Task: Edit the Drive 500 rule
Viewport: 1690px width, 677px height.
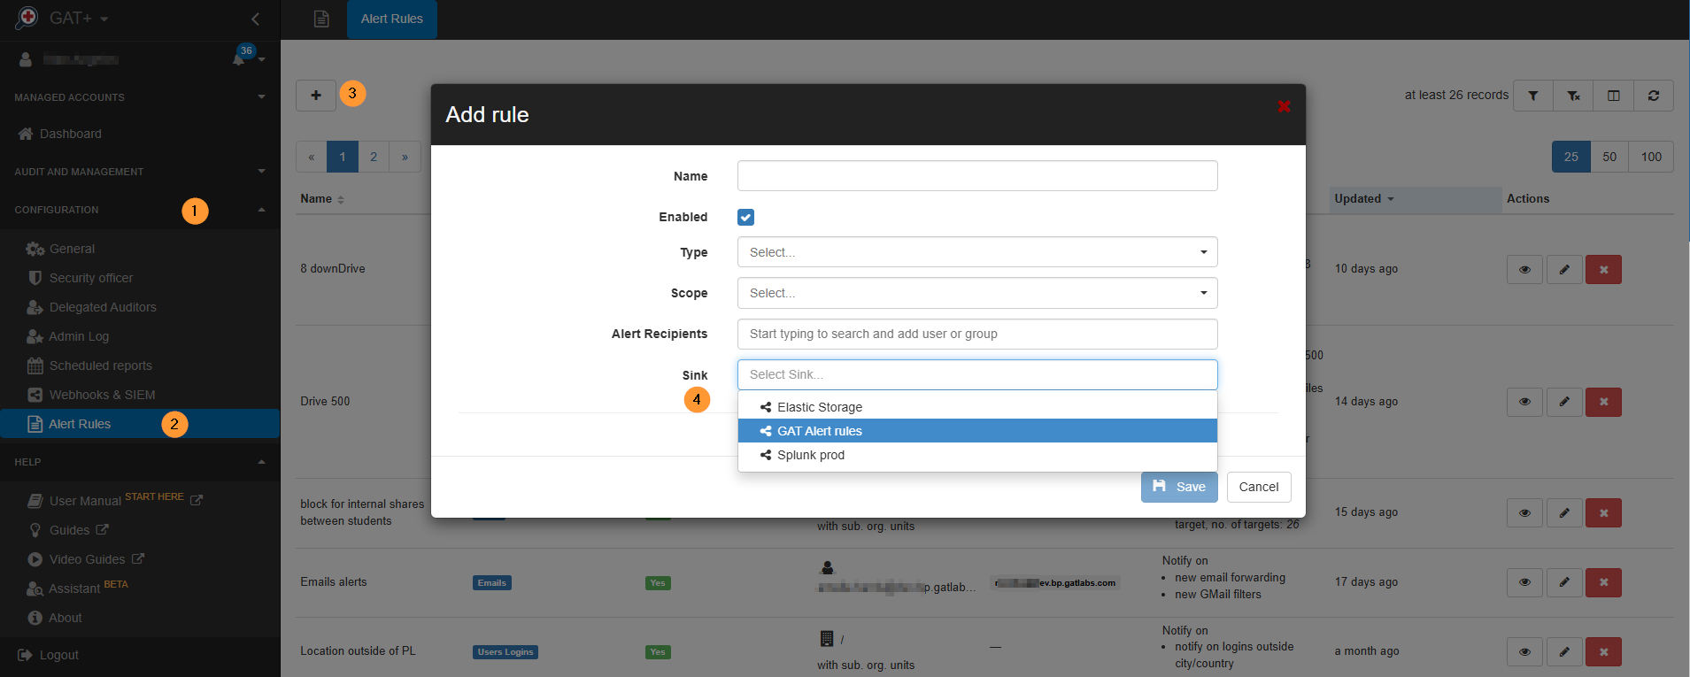Action: 1564,402
